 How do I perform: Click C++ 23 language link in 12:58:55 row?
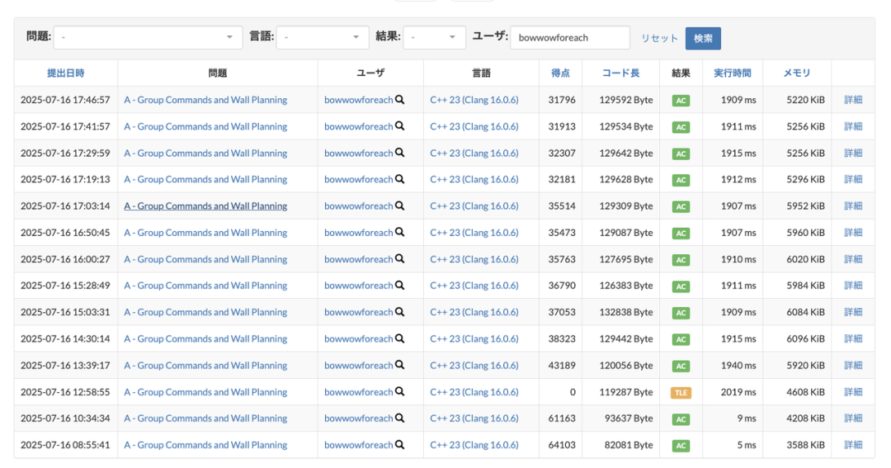(474, 392)
